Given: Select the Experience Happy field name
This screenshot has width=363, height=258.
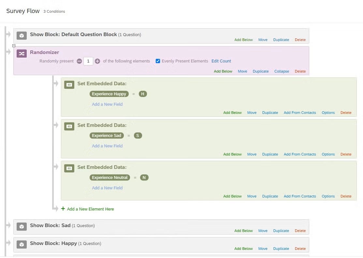Looking at the screenshot, I should coord(109,94).
